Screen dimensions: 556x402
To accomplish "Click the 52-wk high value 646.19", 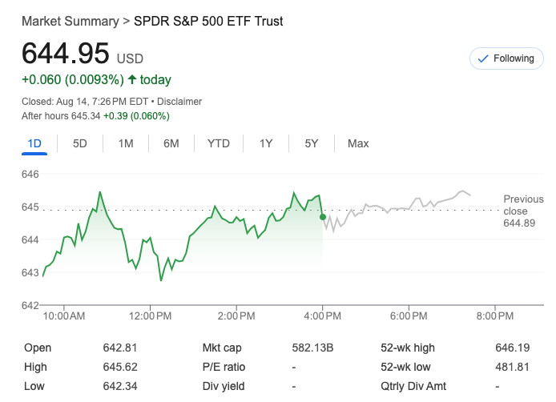I will 513,348.
